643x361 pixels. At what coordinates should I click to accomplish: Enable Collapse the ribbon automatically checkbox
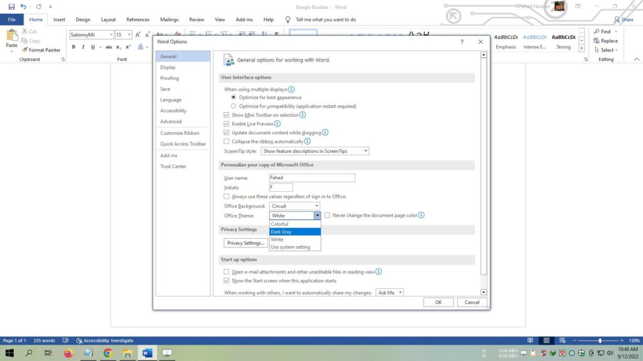[x=227, y=142]
